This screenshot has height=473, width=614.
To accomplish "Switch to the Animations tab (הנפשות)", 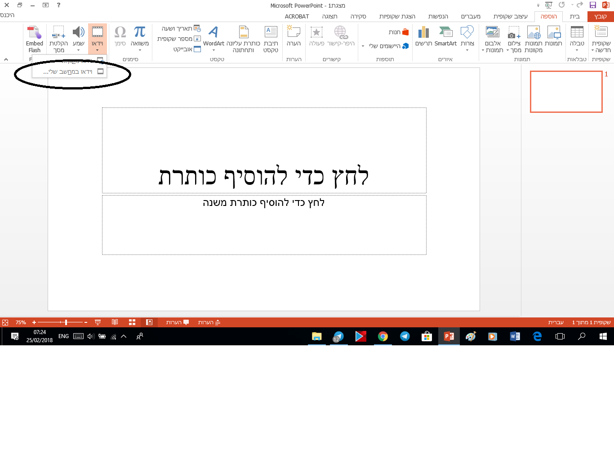I will [x=439, y=16].
